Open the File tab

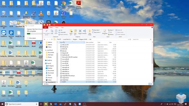(x=45, y=27)
